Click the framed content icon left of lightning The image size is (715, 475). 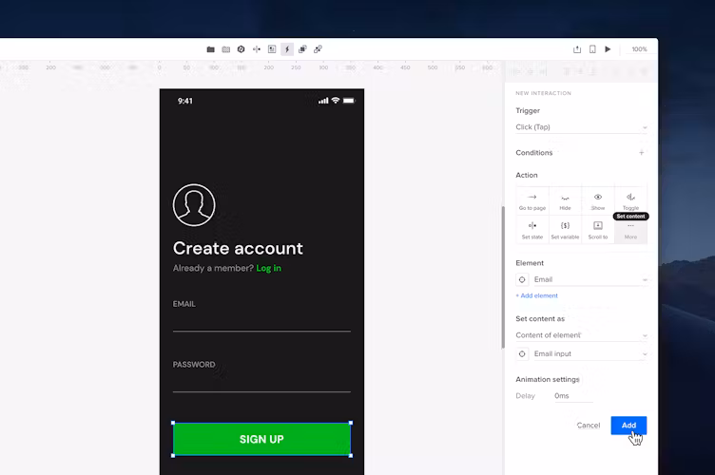tap(272, 49)
